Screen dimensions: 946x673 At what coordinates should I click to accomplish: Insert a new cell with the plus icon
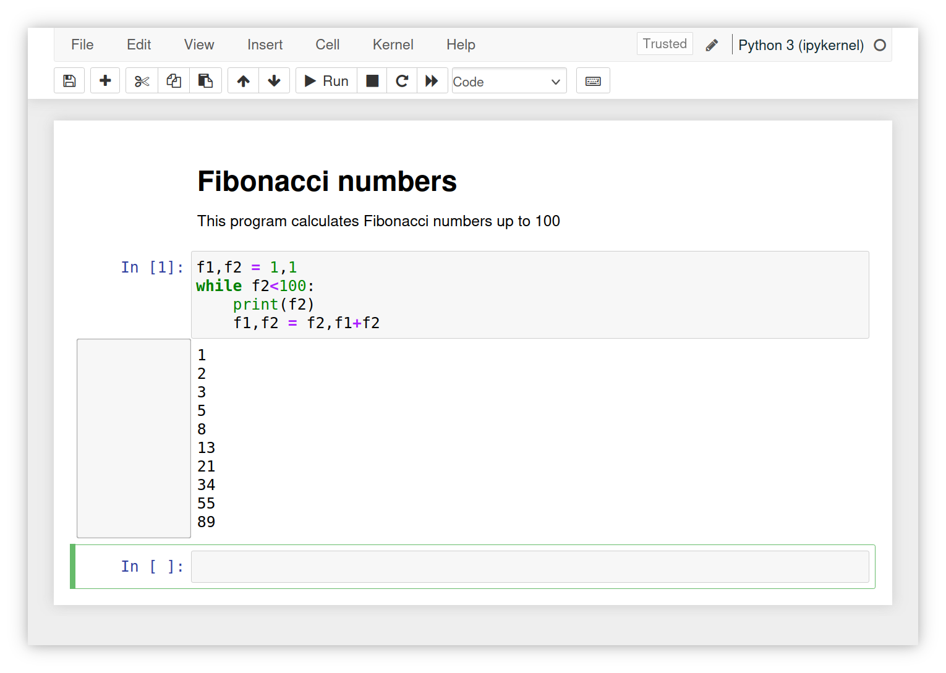105,81
